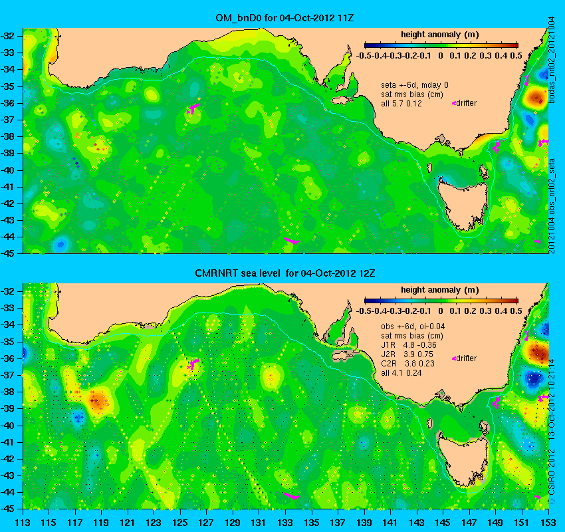Click the magenta drifter legend marker in CMRNRT panel
The width and height of the screenshot is (565, 532).
pos(454,358)
